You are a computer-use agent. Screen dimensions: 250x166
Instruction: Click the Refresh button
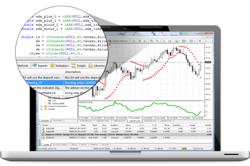pos(23,66)
